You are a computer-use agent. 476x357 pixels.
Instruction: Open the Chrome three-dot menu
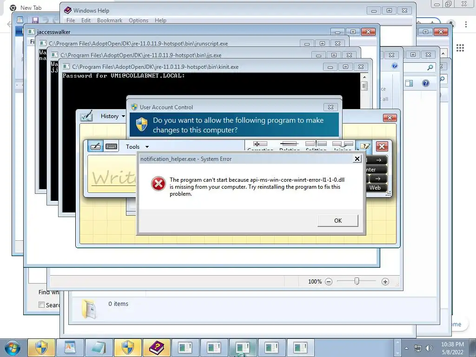[x=466, y=24]
